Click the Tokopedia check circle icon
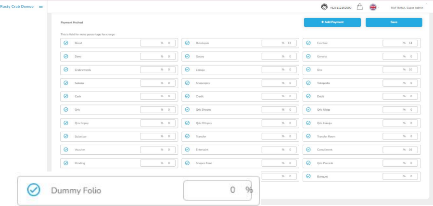 (308, 83)
